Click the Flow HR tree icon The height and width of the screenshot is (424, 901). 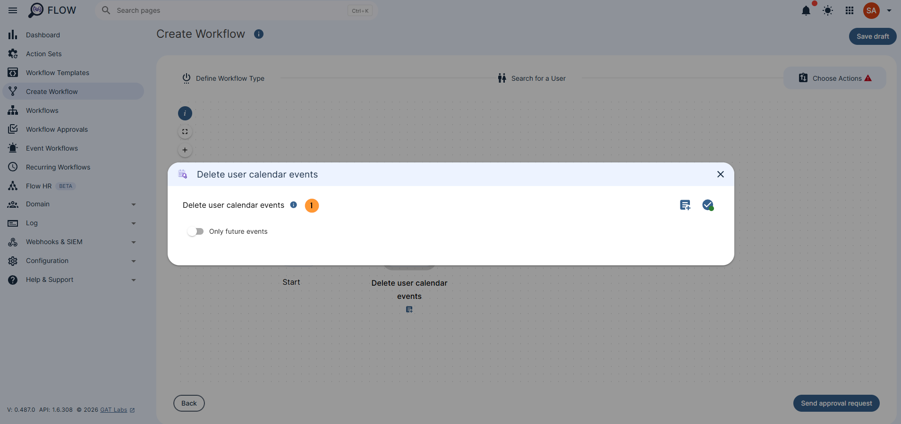click(13, 186)
